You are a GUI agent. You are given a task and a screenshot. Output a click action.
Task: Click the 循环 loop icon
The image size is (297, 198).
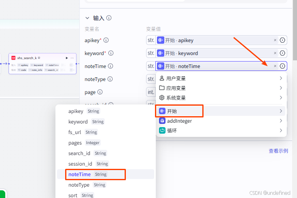click(162, 130)
